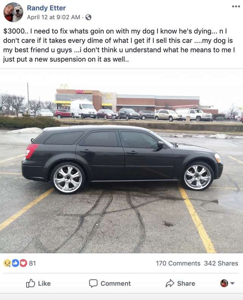Click the Share button label
243x300 pixels.
[186, 283]
